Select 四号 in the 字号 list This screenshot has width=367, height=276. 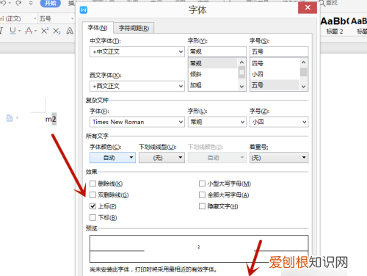tap(275, 63)
